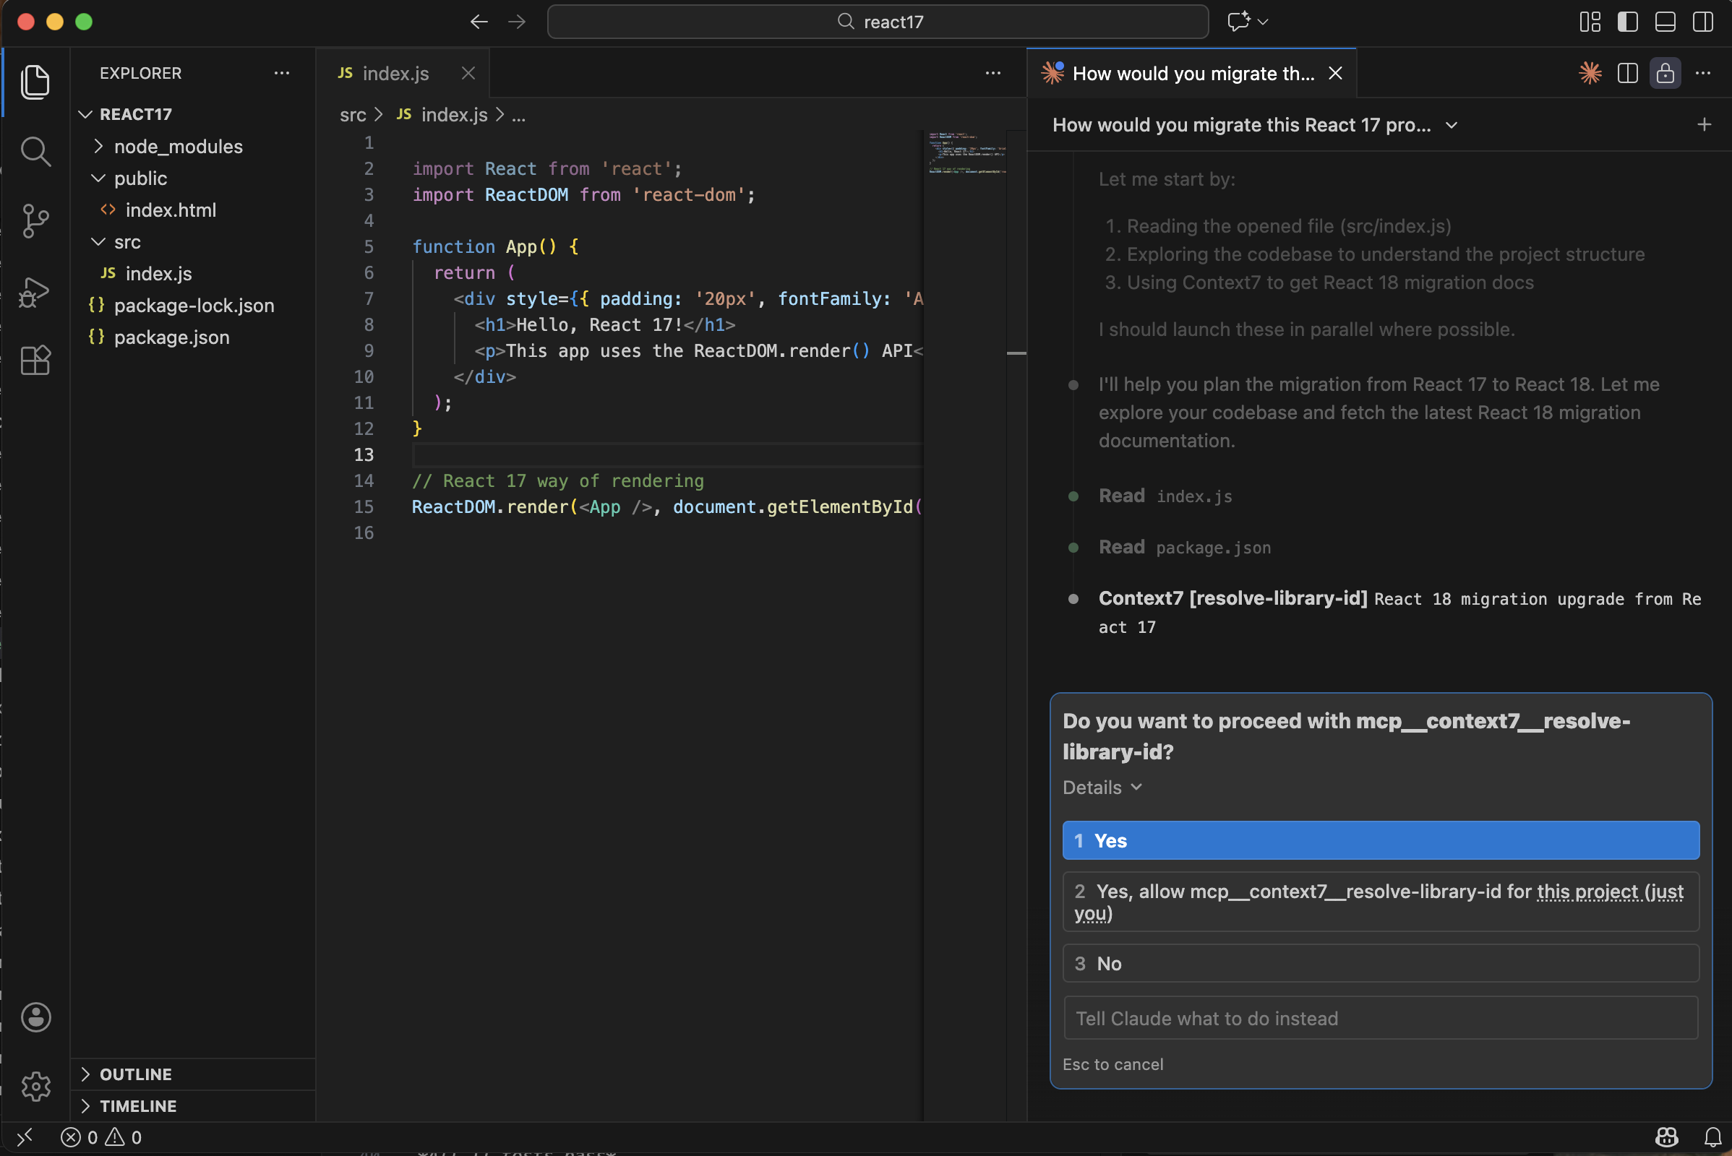
Task: Open the Extensions view
Action: pyautogui.click(x=35, y=361)
